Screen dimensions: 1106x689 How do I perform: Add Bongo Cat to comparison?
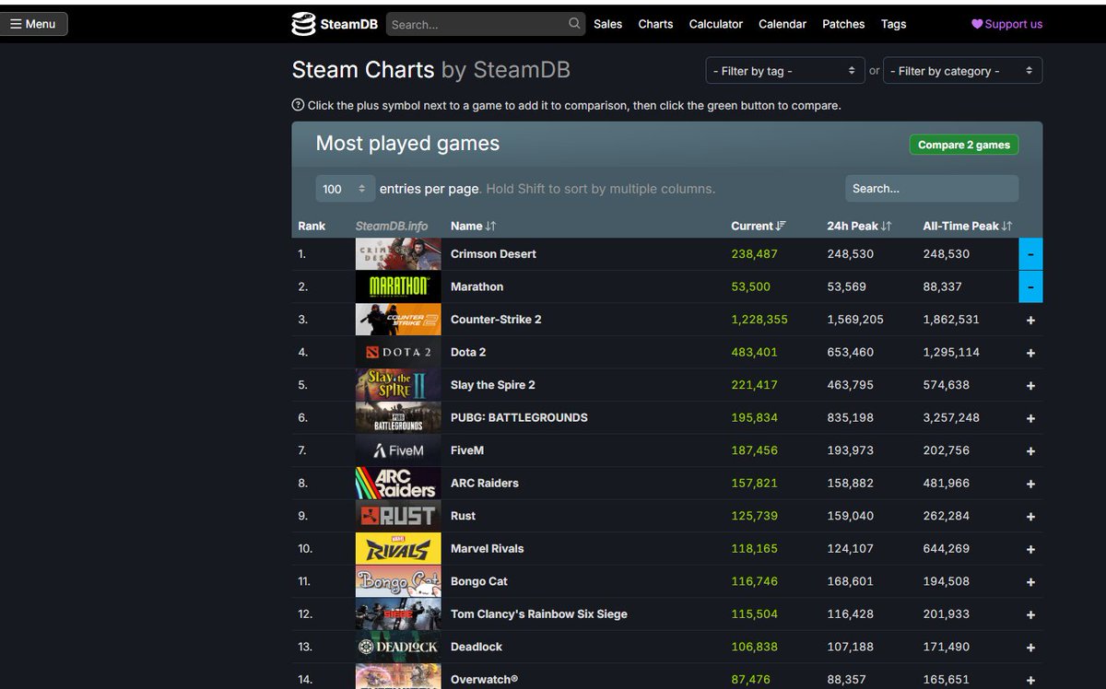[1030, 582]
